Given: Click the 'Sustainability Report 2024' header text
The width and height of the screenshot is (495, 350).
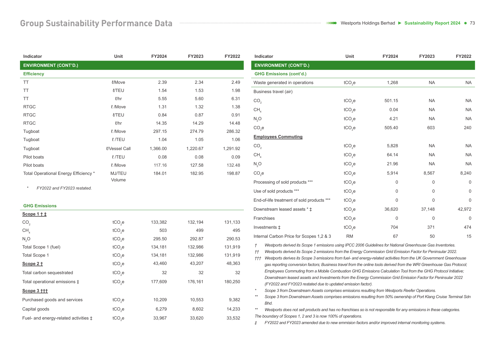Looking at the screenshot, I should 432,23.
